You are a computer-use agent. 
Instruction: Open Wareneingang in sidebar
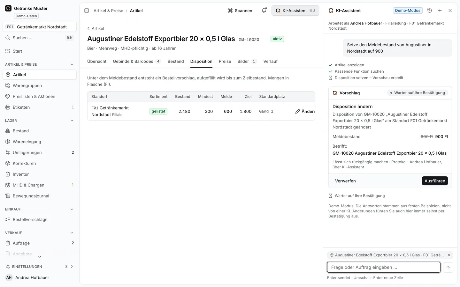click(x=40, y=142)
